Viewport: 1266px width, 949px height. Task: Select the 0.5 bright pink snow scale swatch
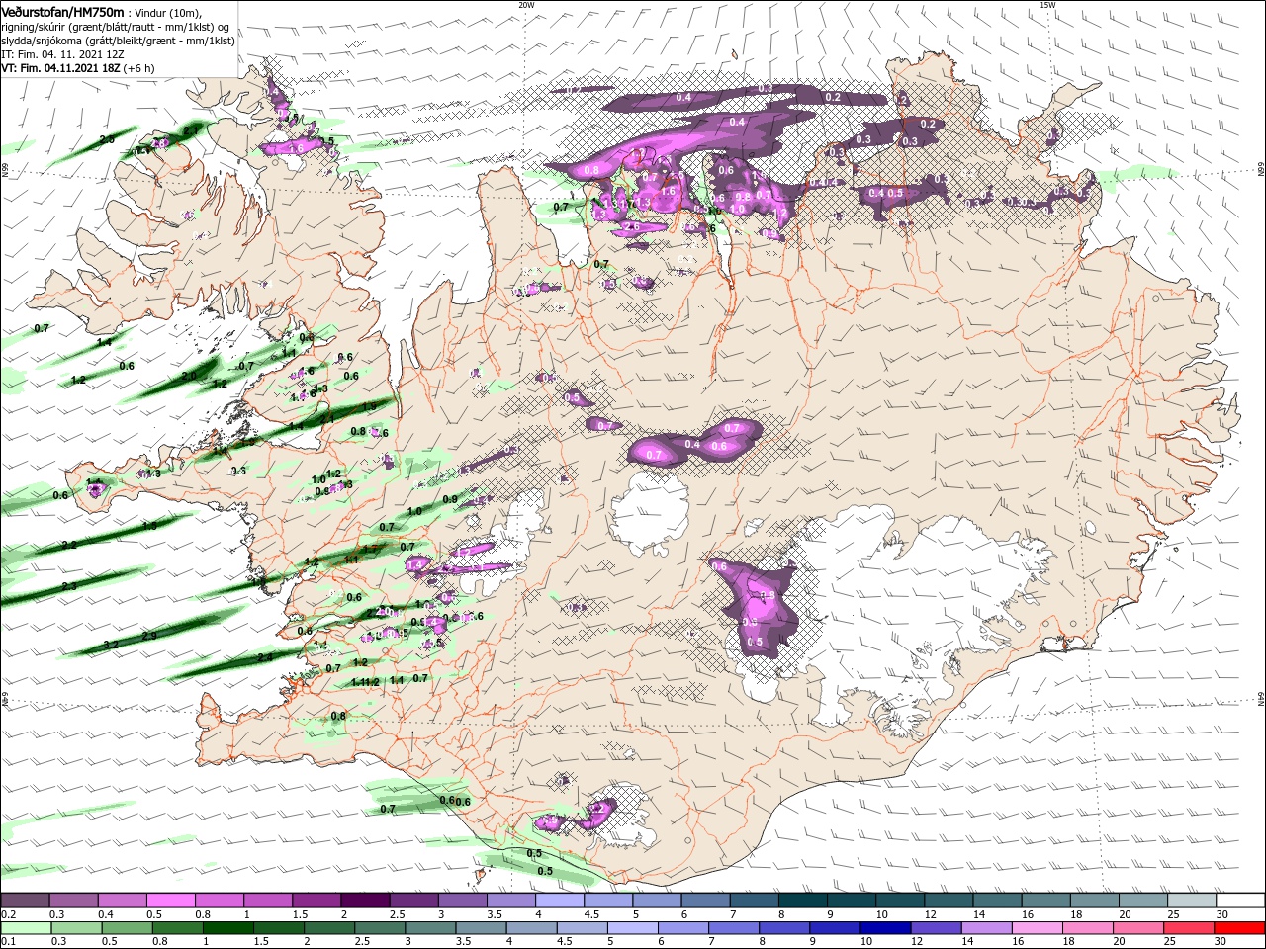170,901
